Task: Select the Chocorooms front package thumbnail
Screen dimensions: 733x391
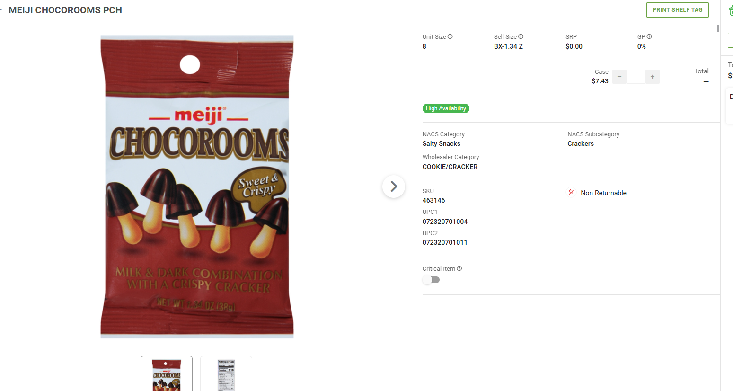Action: pos(167,373)
